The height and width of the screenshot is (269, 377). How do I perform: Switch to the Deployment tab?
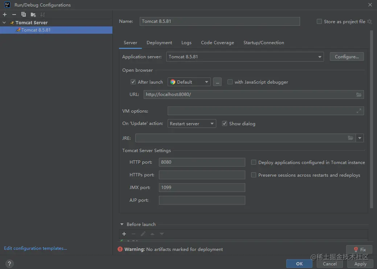pyautogui.click(x=159, y=43)
